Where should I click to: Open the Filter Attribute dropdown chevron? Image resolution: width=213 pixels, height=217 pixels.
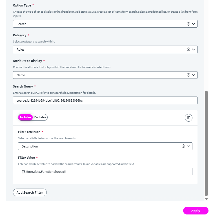point(188,146)
